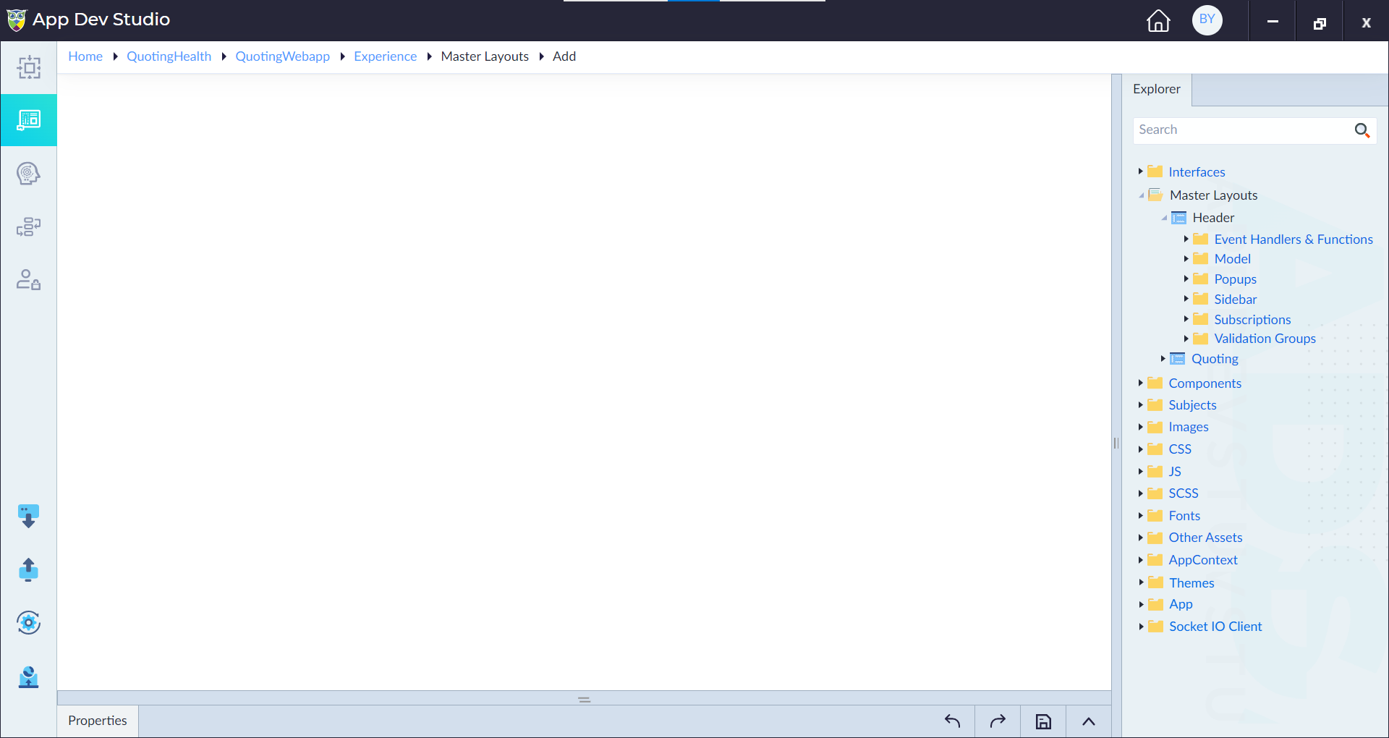Select Event Handlers & Functions folder
This screenshot has width=1389, height=738.
(x=1294, y=239)
